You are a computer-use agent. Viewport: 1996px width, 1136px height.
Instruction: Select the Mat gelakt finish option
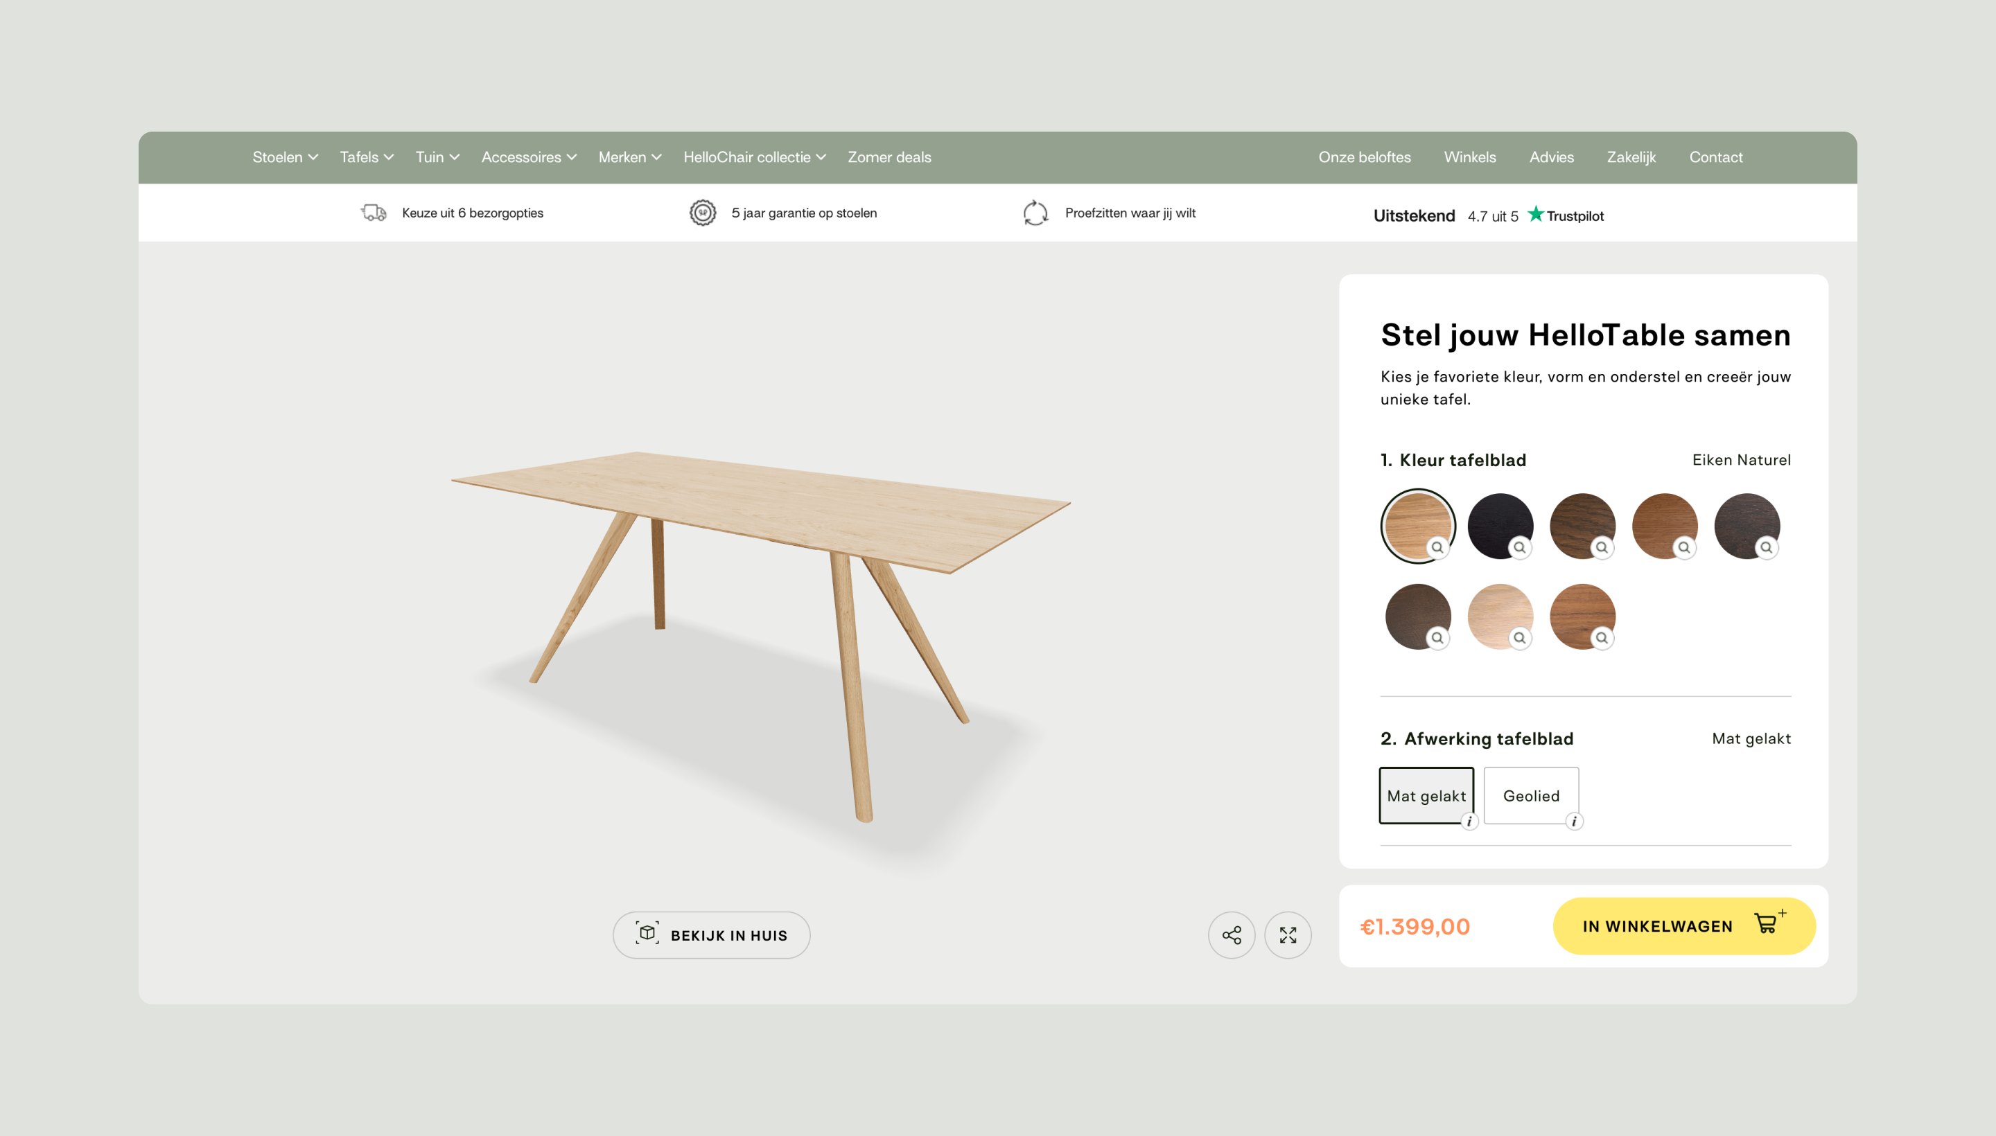pos(1426,795)
